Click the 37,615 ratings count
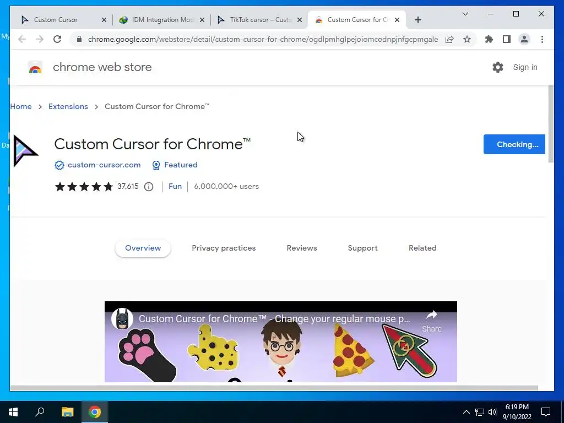 pyautogui.click(x=128, y=187)
